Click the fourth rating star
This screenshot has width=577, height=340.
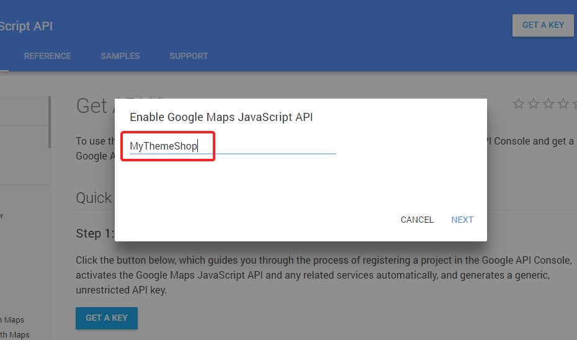tap(563, 104)
